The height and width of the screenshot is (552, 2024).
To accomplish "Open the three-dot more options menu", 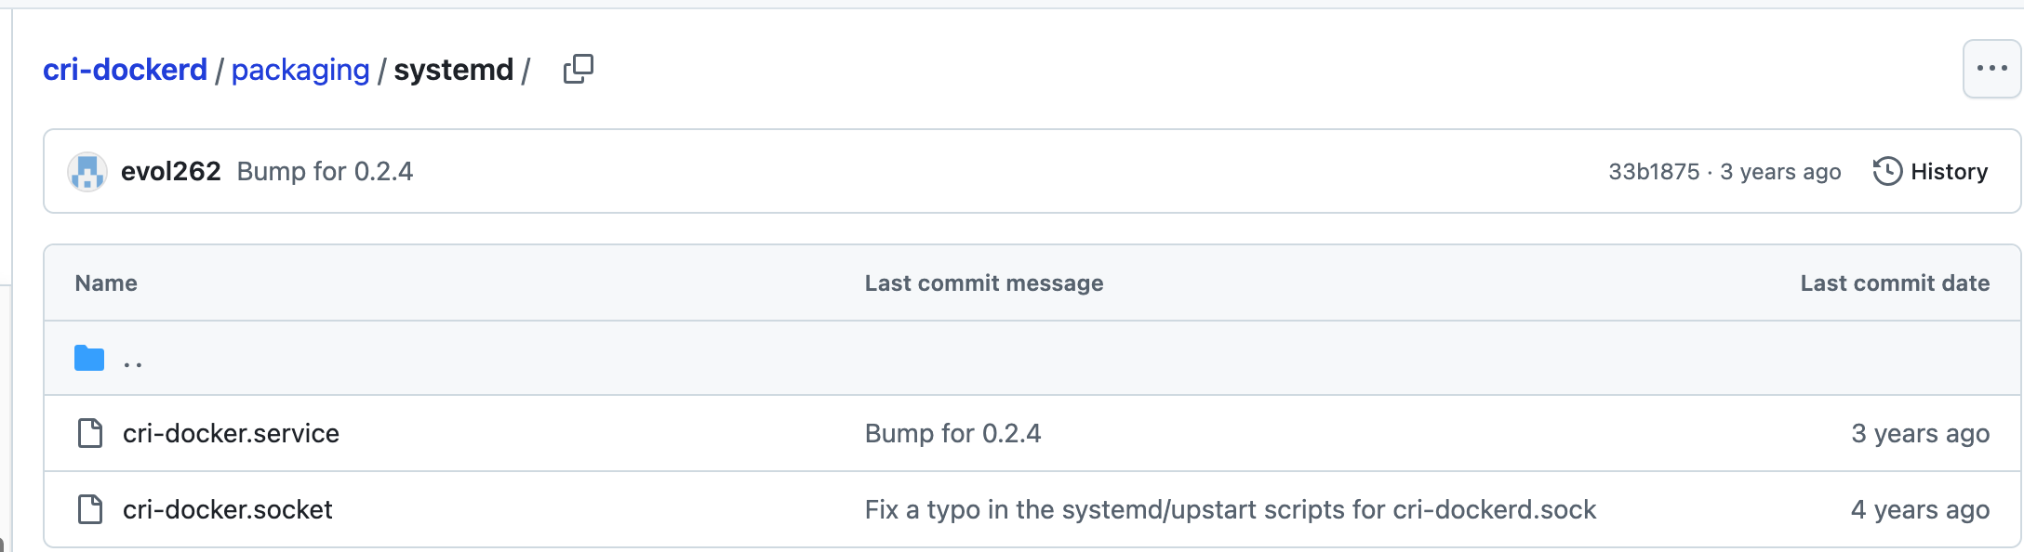I will tap(1991, 69).
